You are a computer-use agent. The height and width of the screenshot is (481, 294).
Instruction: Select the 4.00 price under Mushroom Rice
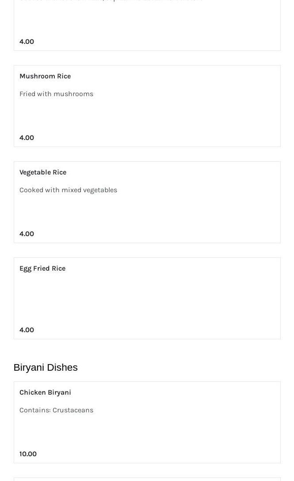click(27, 138)
